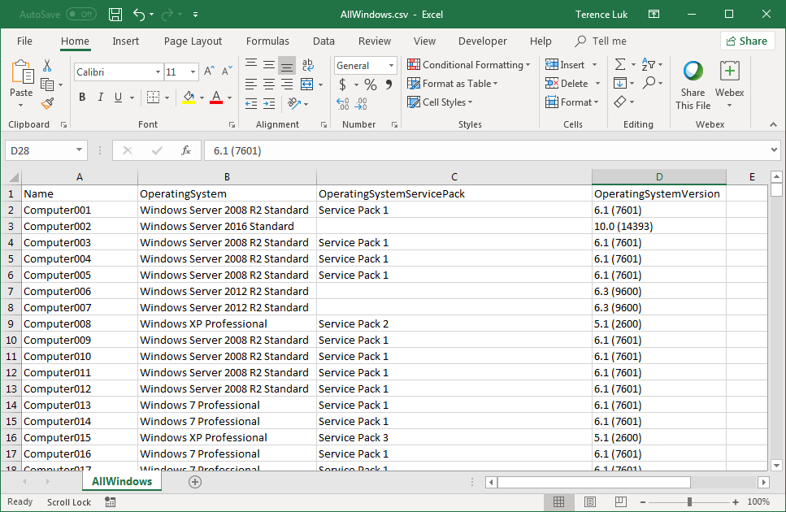Open the Name Box dropdown for D28

pyautogui.click(x=79, y=150)
